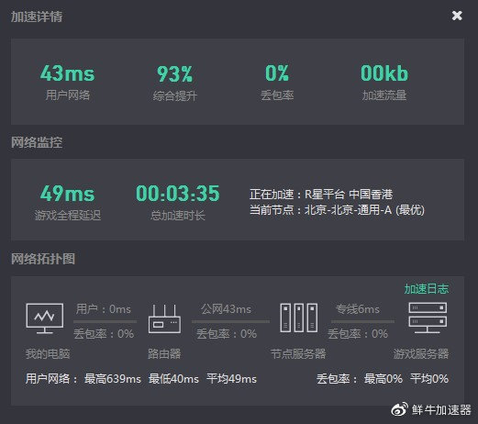Screen dimensions: 478x424
Task: Click the 0% 丢包率 statistic
Action: pos(277,73)
